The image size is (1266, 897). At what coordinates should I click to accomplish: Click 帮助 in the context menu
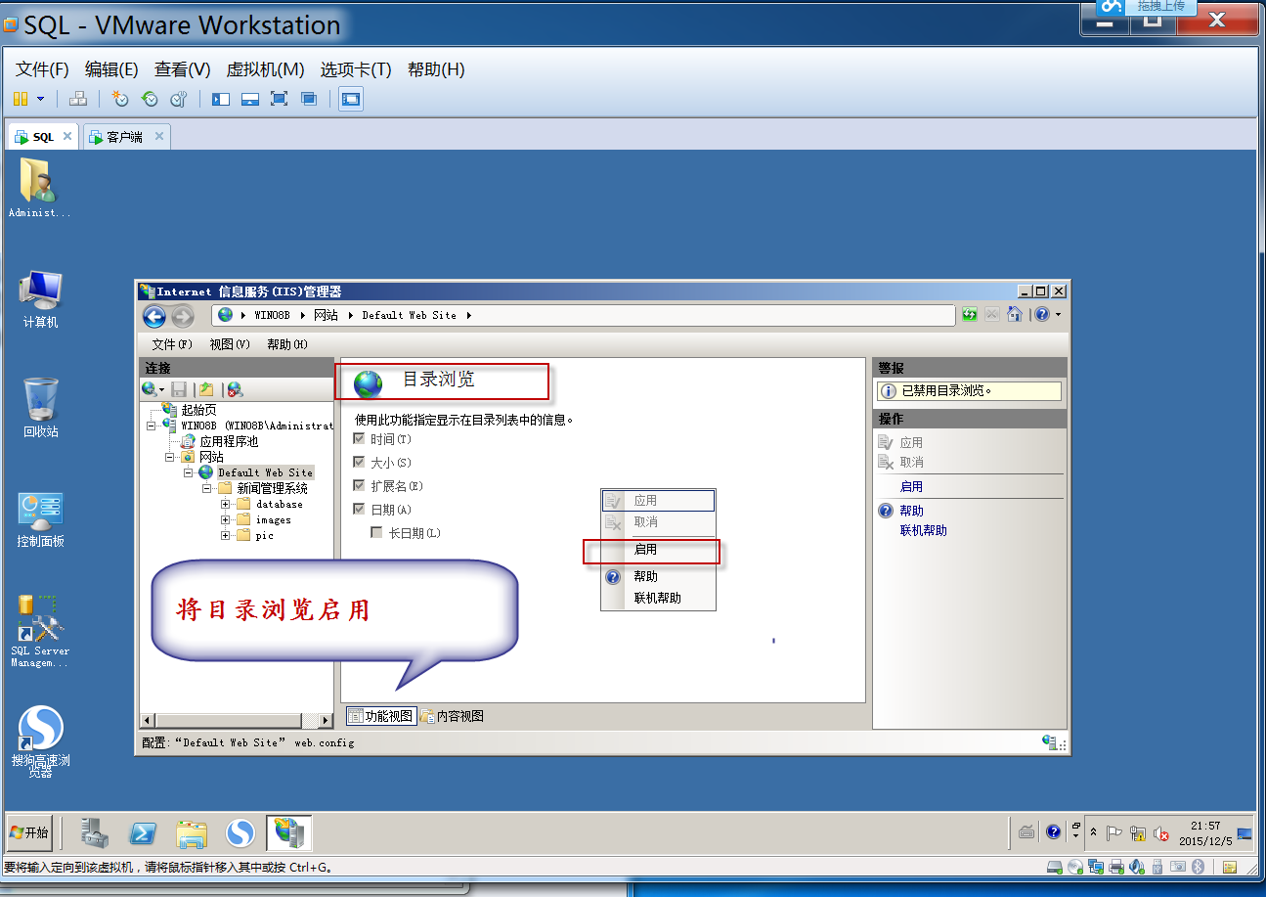[645, 576]
